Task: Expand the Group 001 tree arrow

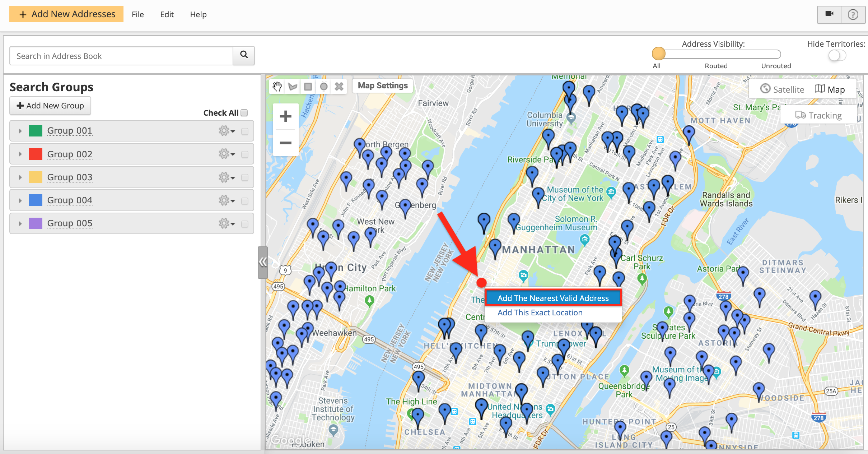Action: pyautogui.click(x=20, y=131)
